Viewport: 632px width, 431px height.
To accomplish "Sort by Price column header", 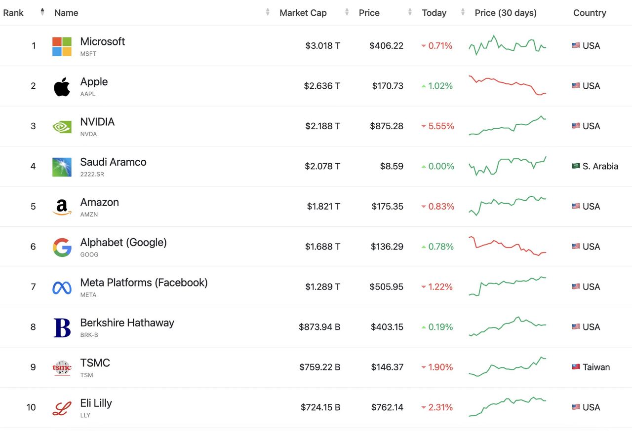I will (369, 13).
